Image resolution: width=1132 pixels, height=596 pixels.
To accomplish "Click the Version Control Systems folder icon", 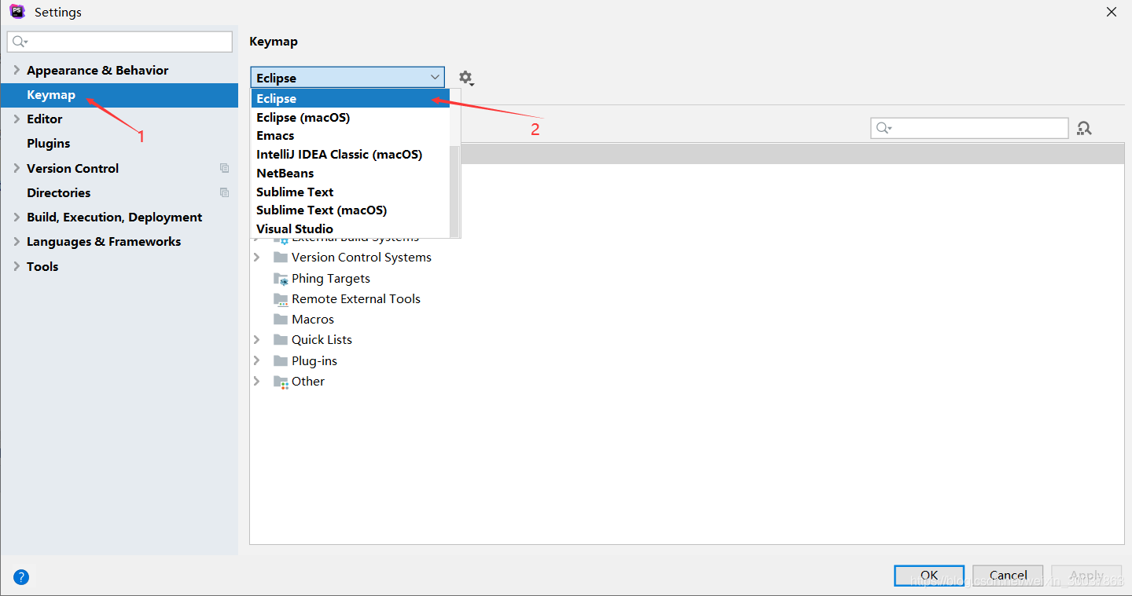I will (281, 258).
